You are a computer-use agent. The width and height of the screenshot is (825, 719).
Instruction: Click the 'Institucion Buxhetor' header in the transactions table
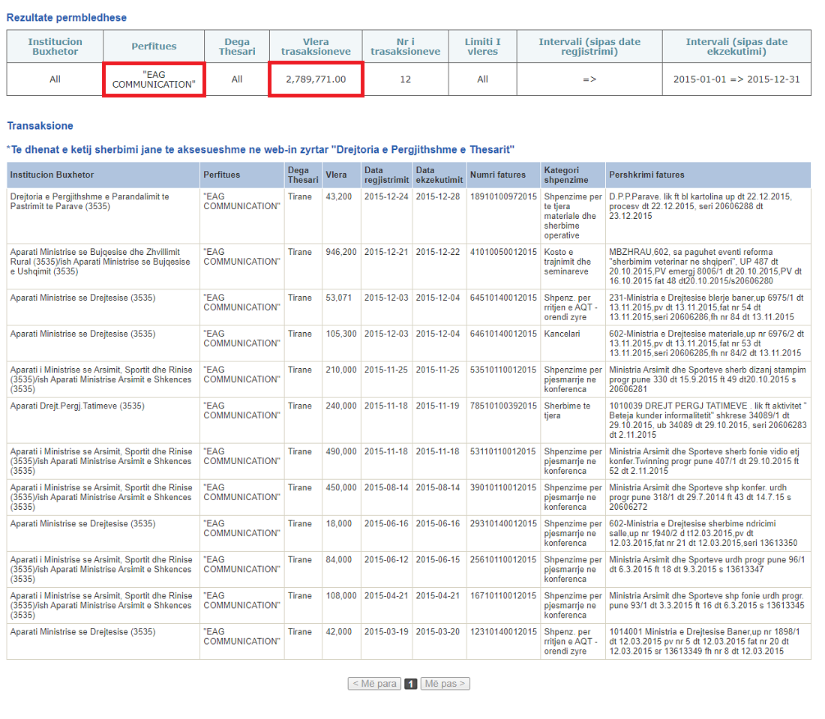pyautogui.click(x=52, y=175)
